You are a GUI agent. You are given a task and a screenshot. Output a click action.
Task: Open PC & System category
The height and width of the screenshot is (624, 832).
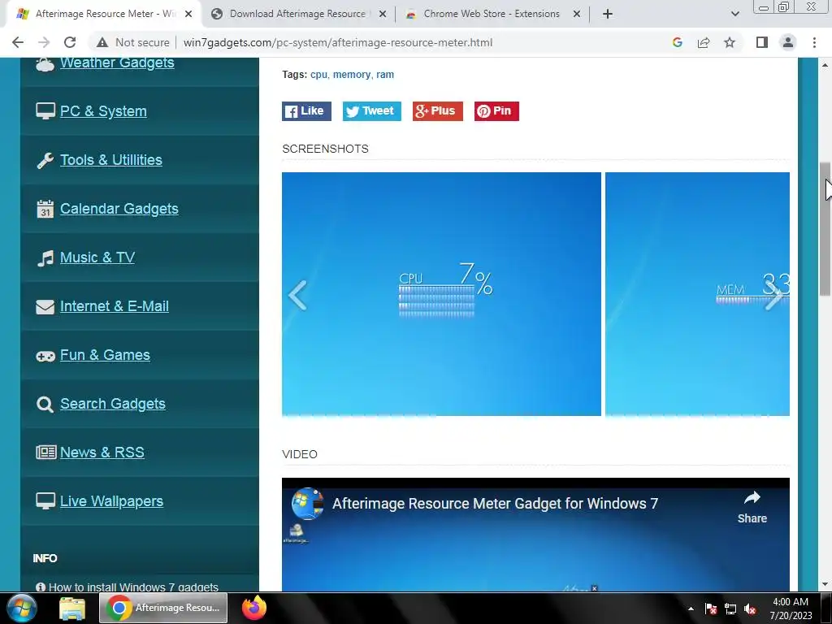103,110
